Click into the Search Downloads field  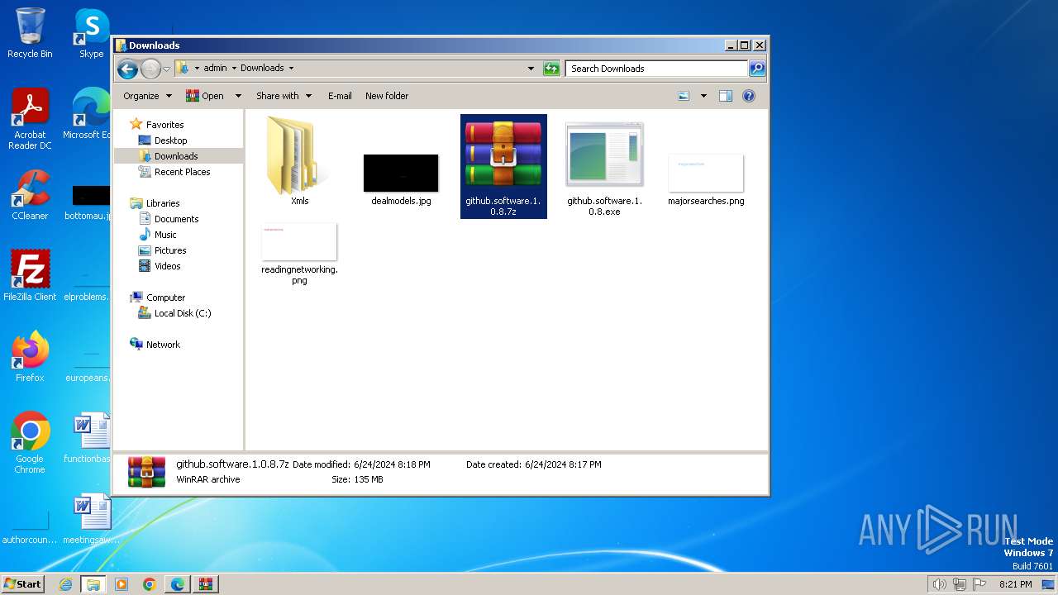coord(657,69)
